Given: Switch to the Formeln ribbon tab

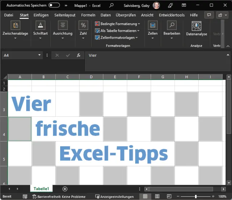Looking at the screenshot, I should pos(88,15).
